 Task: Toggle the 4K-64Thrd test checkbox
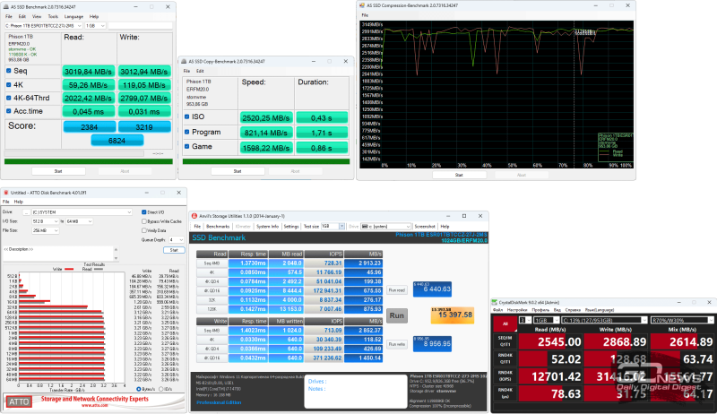pos(9,98)
